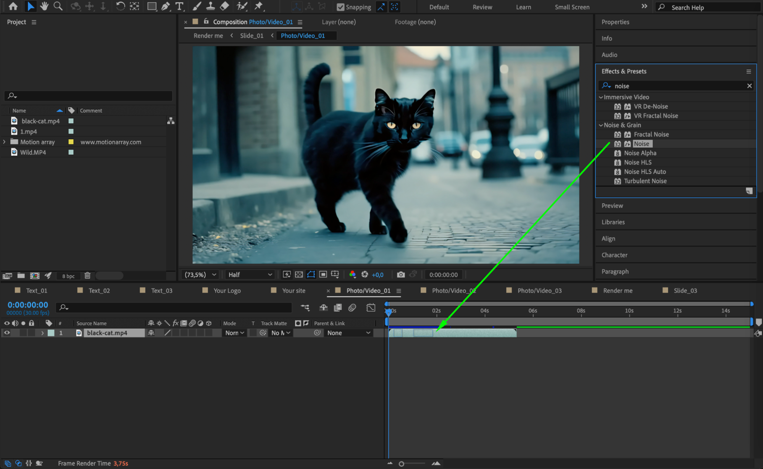Image resolution: width=763 pixels, height=469 pixels.
Task: Hide the black-cat.mp4 layer eye toggle
Action: coord(6,333)
